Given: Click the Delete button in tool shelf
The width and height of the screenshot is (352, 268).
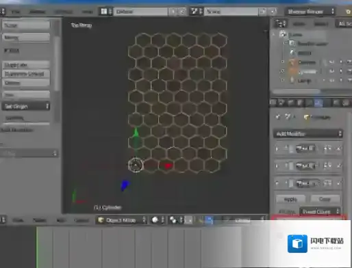Looking at the screenshot, I should pos(26,83).
